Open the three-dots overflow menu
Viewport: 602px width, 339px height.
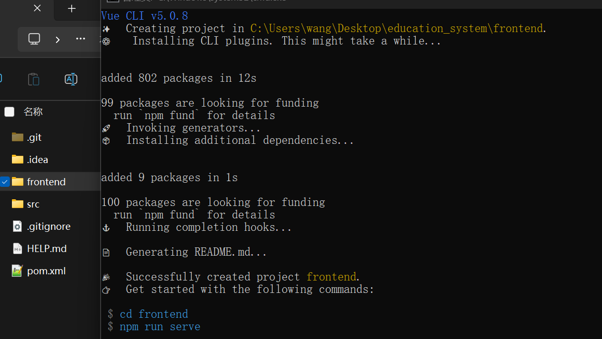[80, 39]
